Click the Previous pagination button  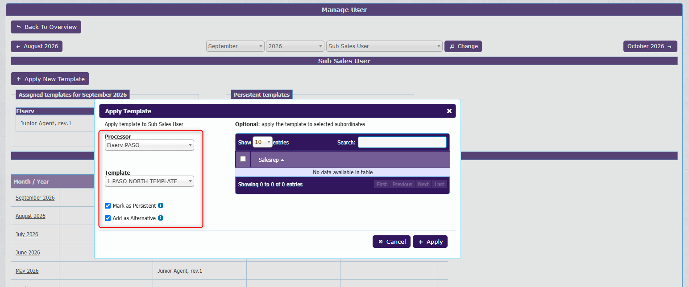click(x=402, y=184)
